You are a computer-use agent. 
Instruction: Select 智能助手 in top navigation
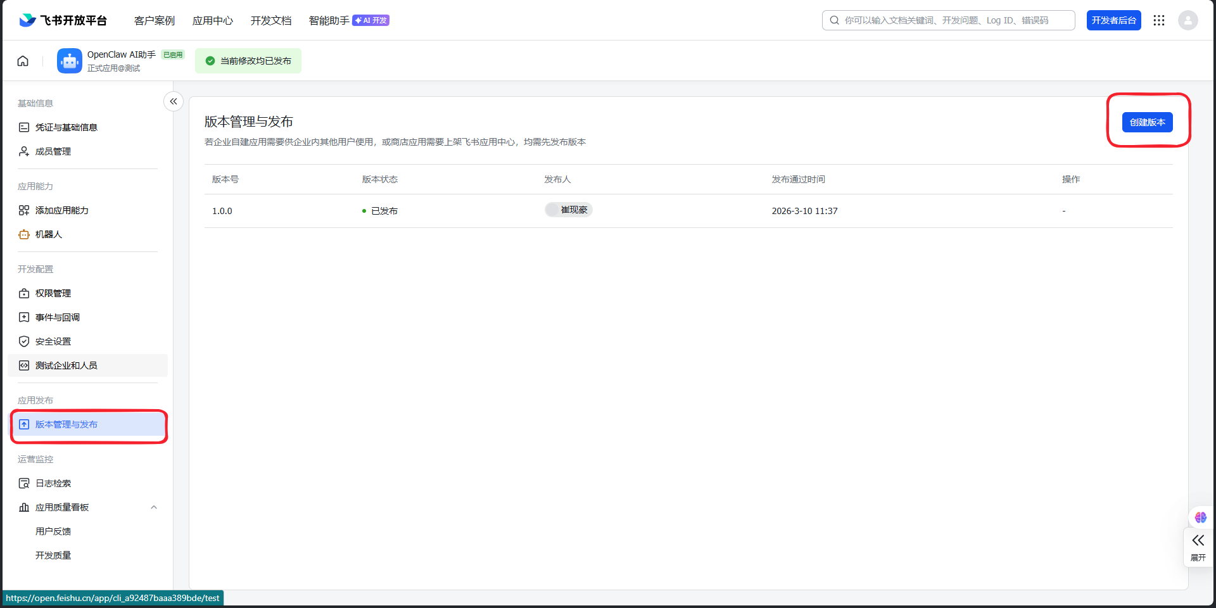coord(329,20)
